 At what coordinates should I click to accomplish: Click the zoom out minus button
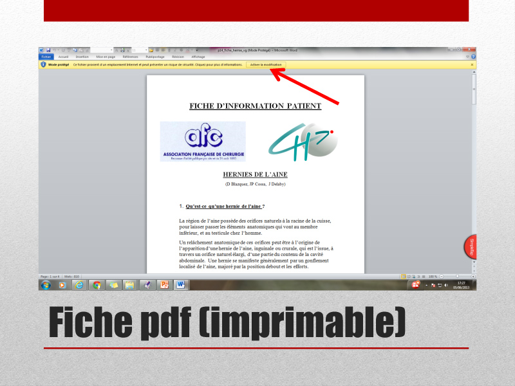[x=442, y=277]
